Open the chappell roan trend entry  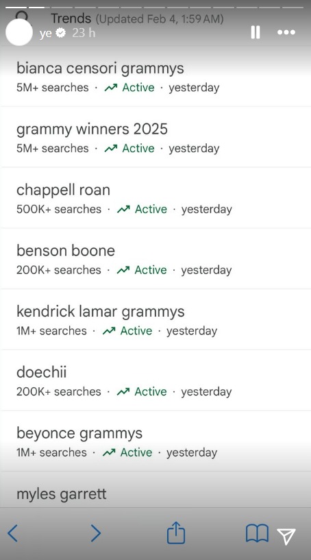155,197
